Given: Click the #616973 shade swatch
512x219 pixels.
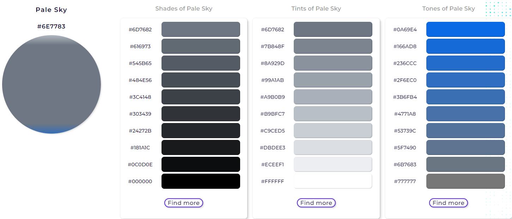Looking at the screenshot, I should 201,46.
